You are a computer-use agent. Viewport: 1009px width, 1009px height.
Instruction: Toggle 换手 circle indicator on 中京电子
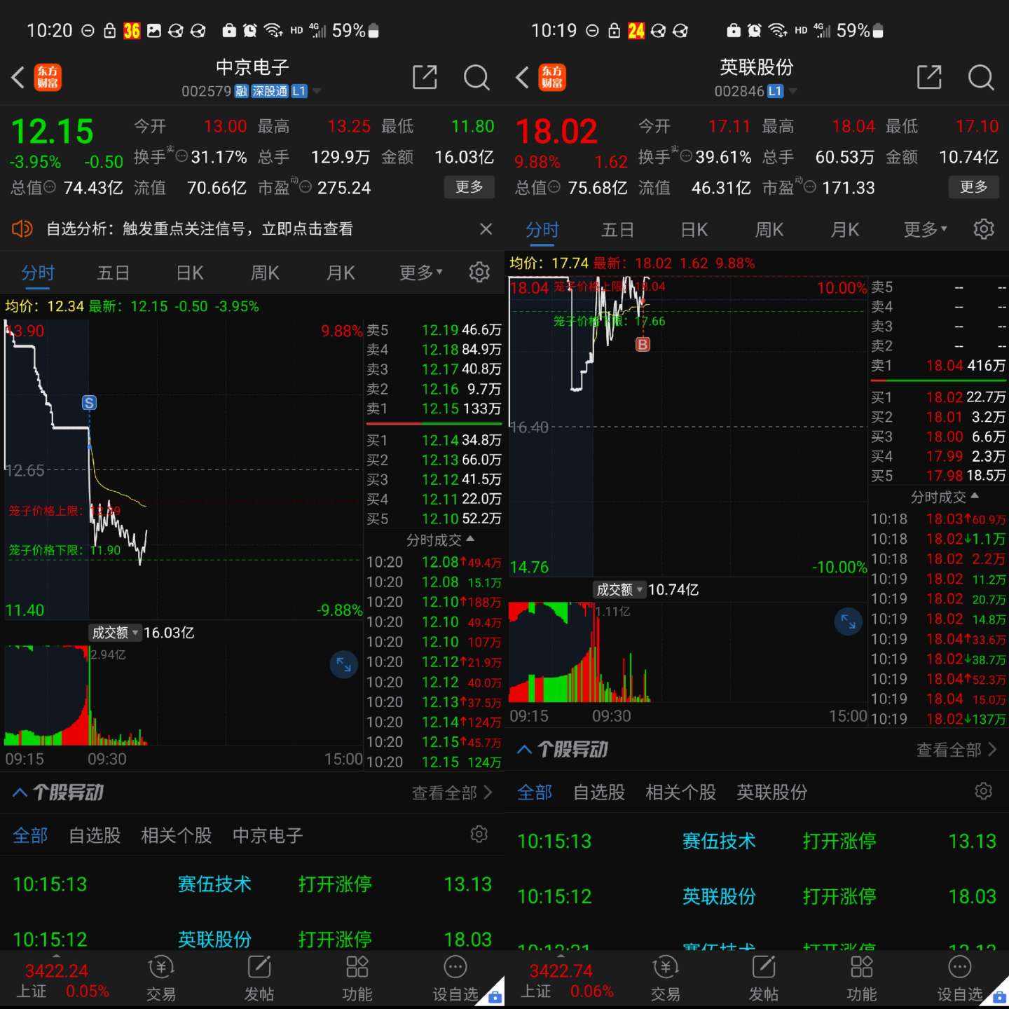click(x=181, y=156)
